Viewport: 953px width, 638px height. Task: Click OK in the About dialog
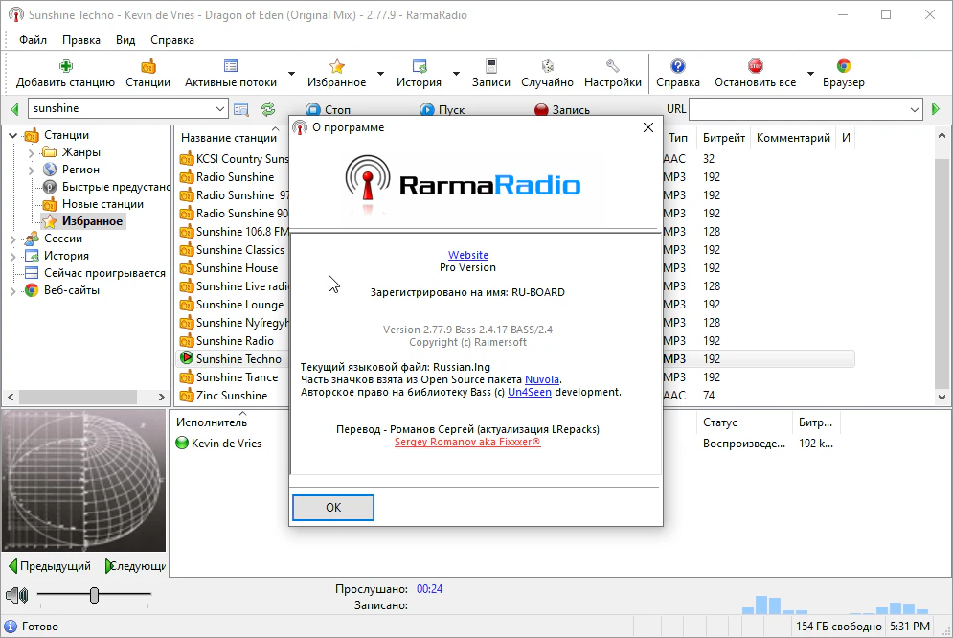[333, 508]
